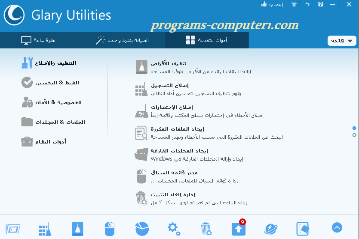Open مدير قائمة السياق context menu manager

tap(174, 173)
